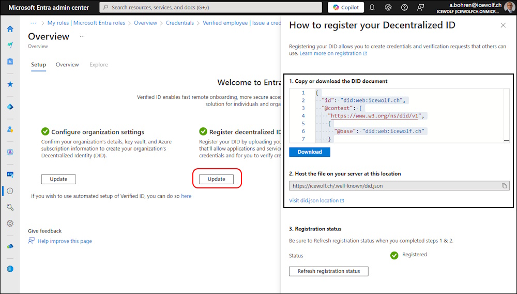Click Update under Configure organization settings

(58, 179)
